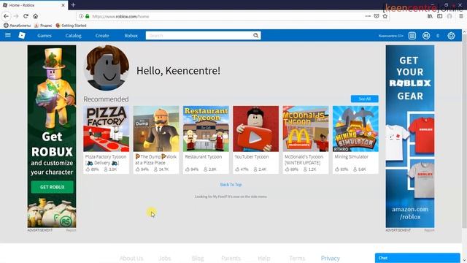
Task: Click the Roblox logo icon
Action: (22, 36)
